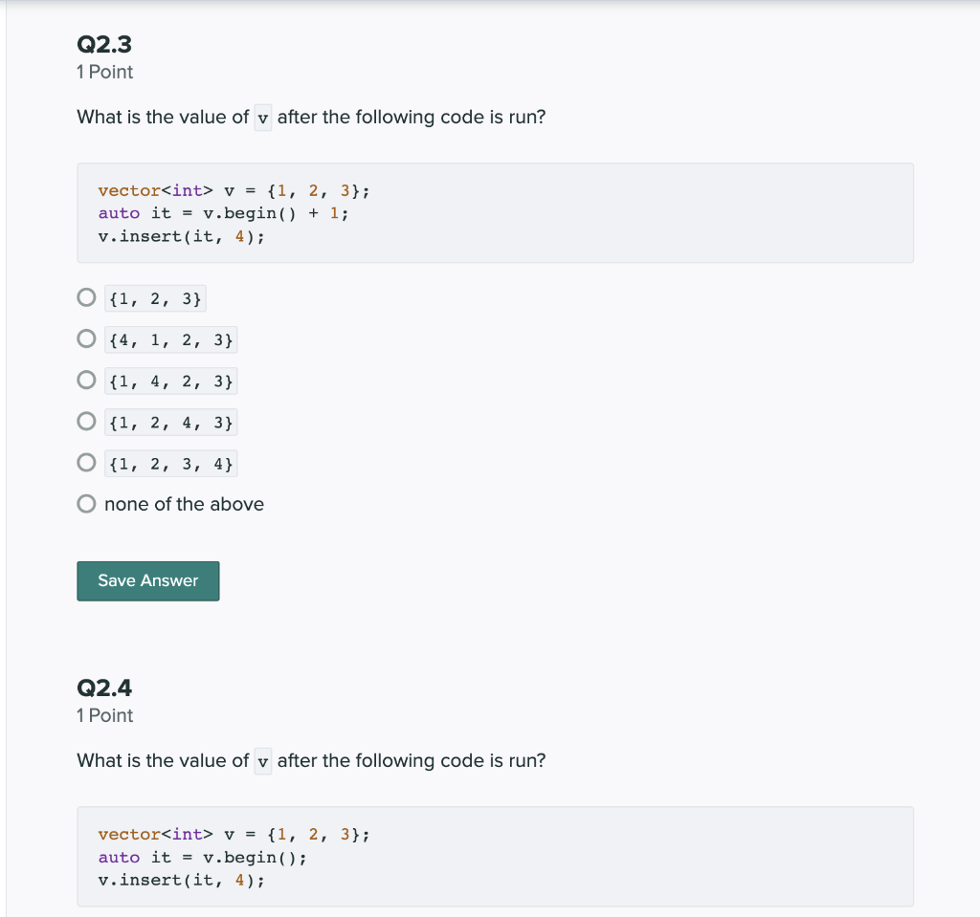
Task: Choose the 'none of the above' radio button
Action: (x=86, y=504)
